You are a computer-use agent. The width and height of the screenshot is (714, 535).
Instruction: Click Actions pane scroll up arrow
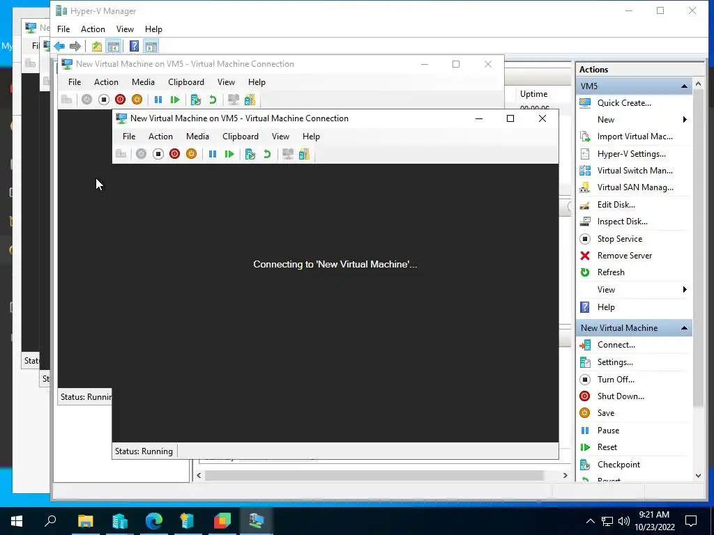(698, 84)
